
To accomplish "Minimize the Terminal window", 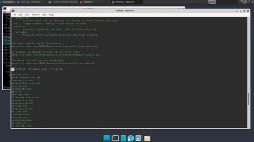I will pyautogui.click(x=241, y=11).
